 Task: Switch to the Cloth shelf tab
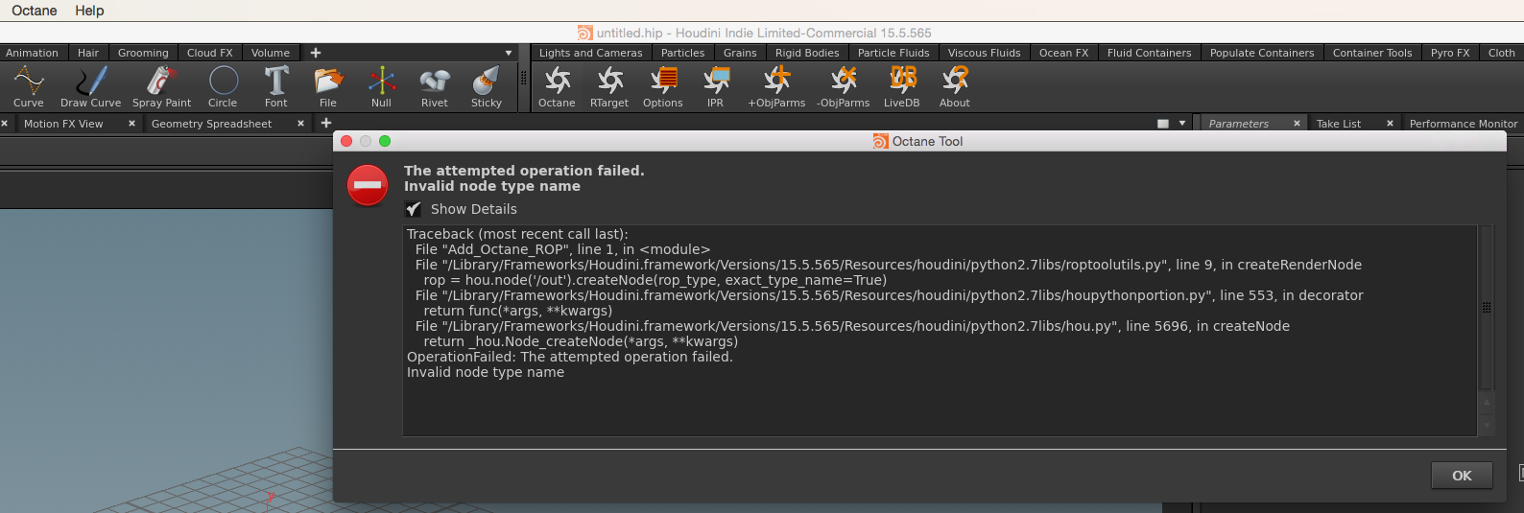[1502, 53]
